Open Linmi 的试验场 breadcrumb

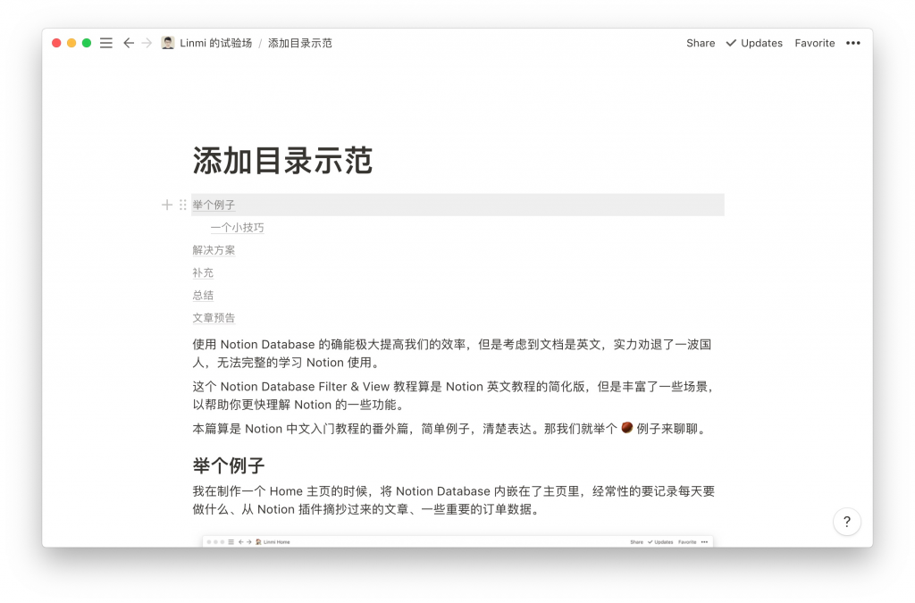[215, 43]
